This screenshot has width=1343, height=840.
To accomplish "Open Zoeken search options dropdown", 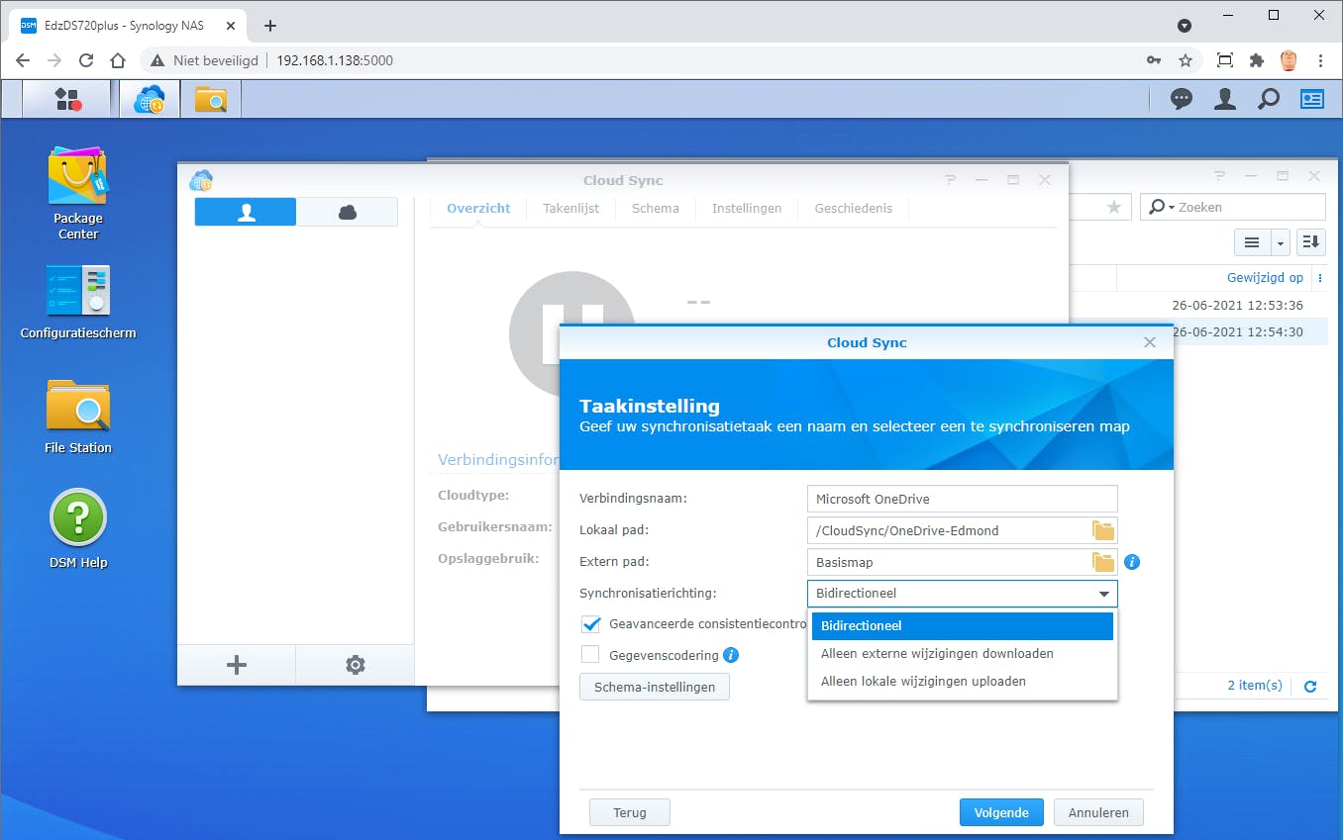I will (x=1160, y=208).
